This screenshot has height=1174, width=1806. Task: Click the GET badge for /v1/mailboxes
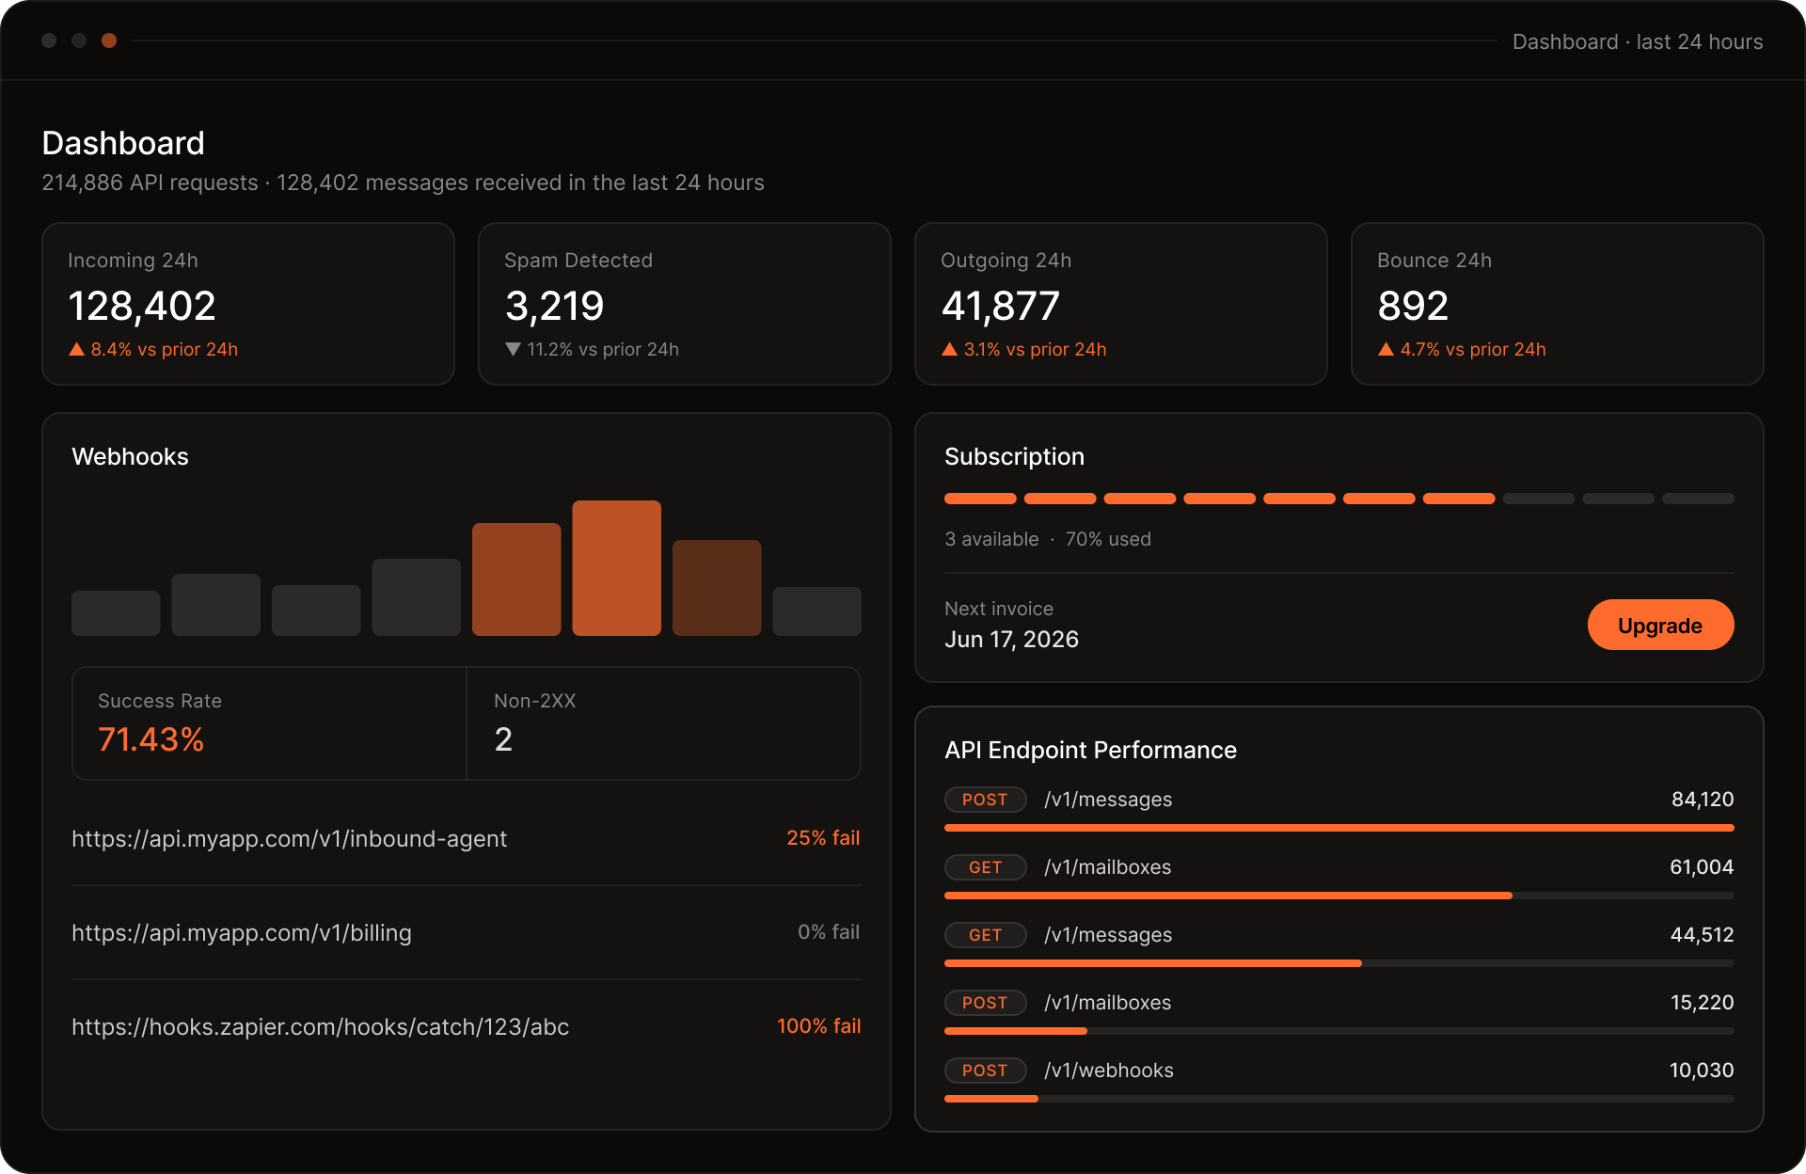coord(985,867)
